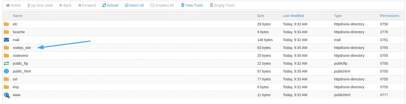Go to Home in the toolbar

14,5
